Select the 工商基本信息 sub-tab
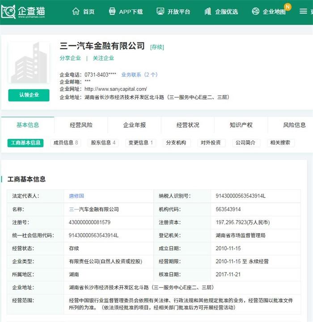This screenshot has height=322, width=313. 25,143
